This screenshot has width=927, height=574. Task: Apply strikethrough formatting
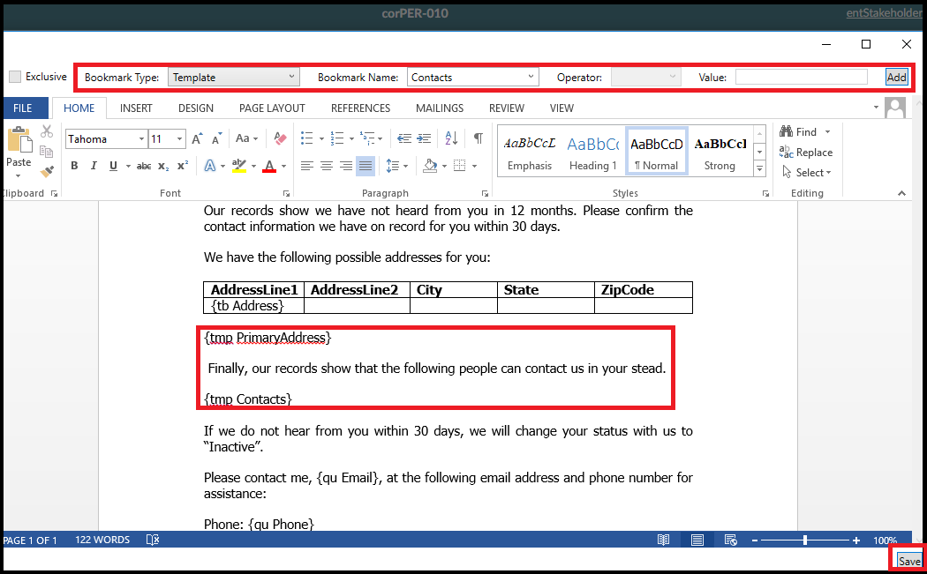click(144, 166)
